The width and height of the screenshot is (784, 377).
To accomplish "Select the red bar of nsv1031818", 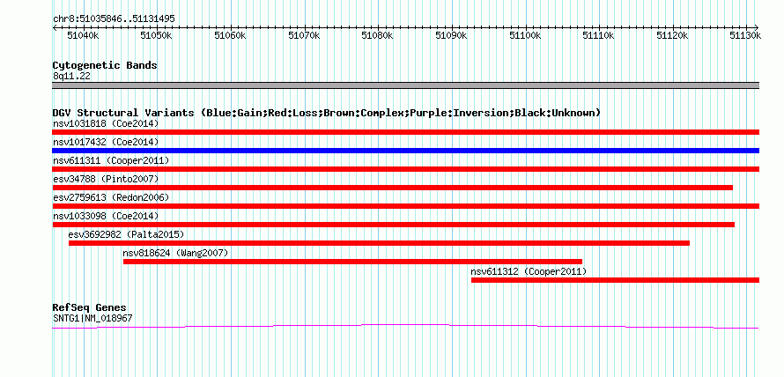I will pyautogui.click(x=405, y=132).
